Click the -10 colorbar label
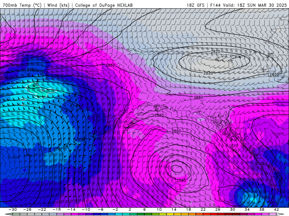The height and width of the screenshot is (216, 289). point(86,210)
